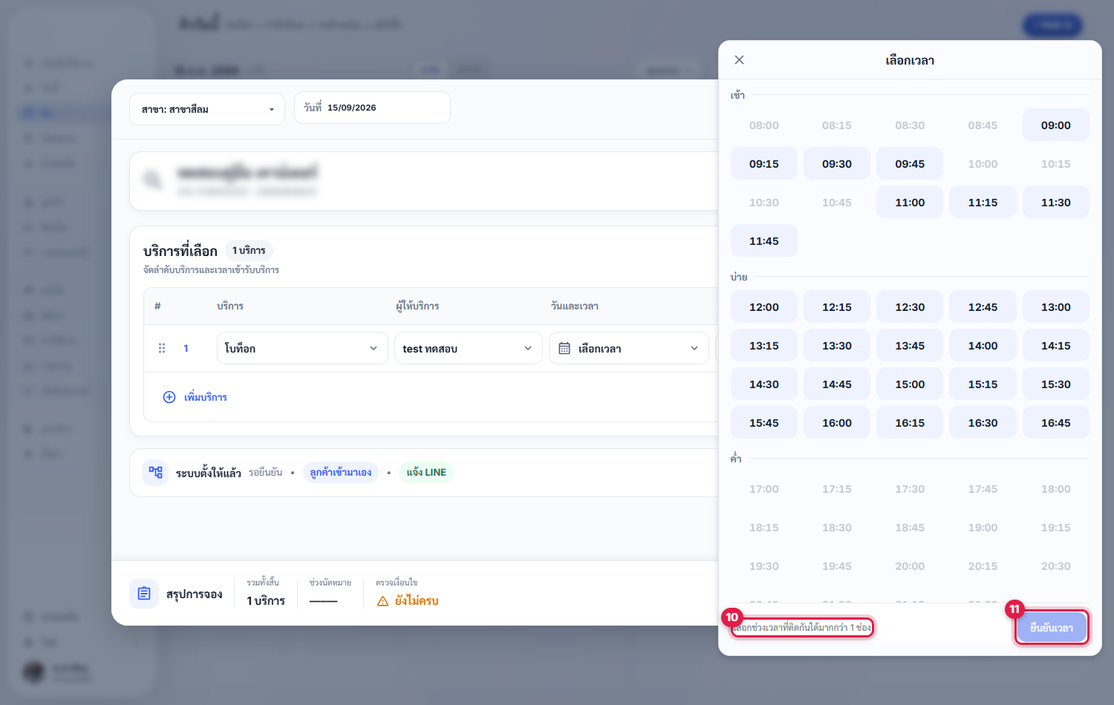Click the ลูกค้าเข้ามาเอง tag
The height and width of the screenshot is (705, 1114).
point(341,473)
